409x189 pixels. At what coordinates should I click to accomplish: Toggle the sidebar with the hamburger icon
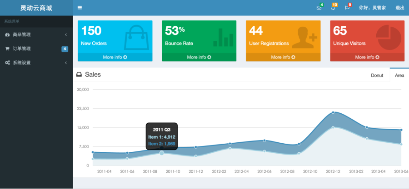click(x=80, y=8)
